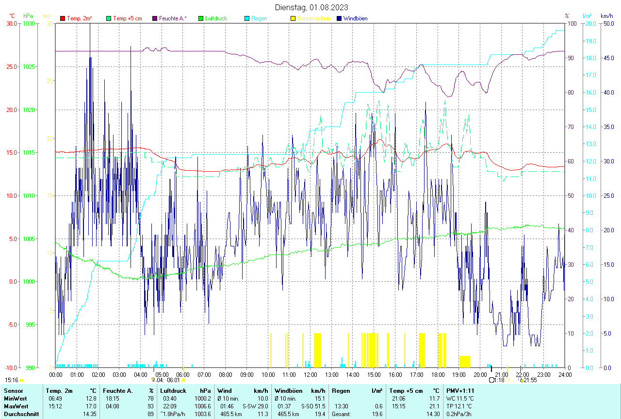Click the yellow down-arrow icon below 05:00

pos(153,381)
